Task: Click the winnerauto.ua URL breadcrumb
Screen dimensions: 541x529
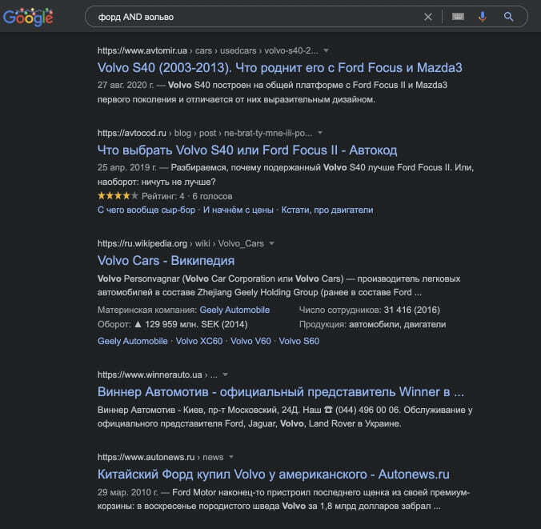Action: 158,375
